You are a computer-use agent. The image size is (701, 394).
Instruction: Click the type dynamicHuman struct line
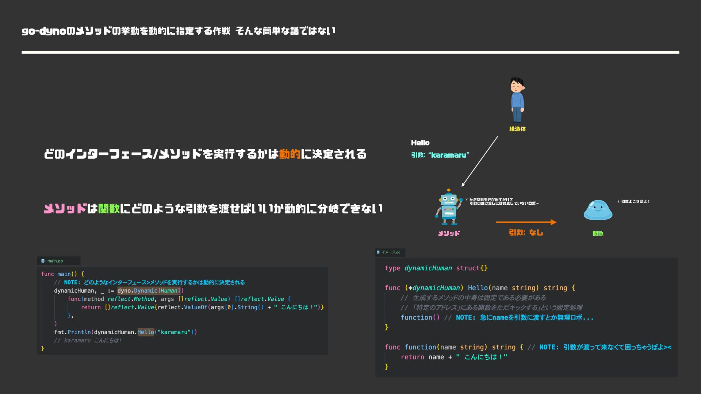click(436, 268)
